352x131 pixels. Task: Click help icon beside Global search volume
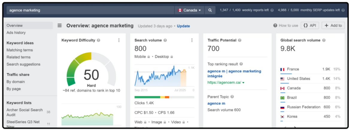click(x=324, y=40)
